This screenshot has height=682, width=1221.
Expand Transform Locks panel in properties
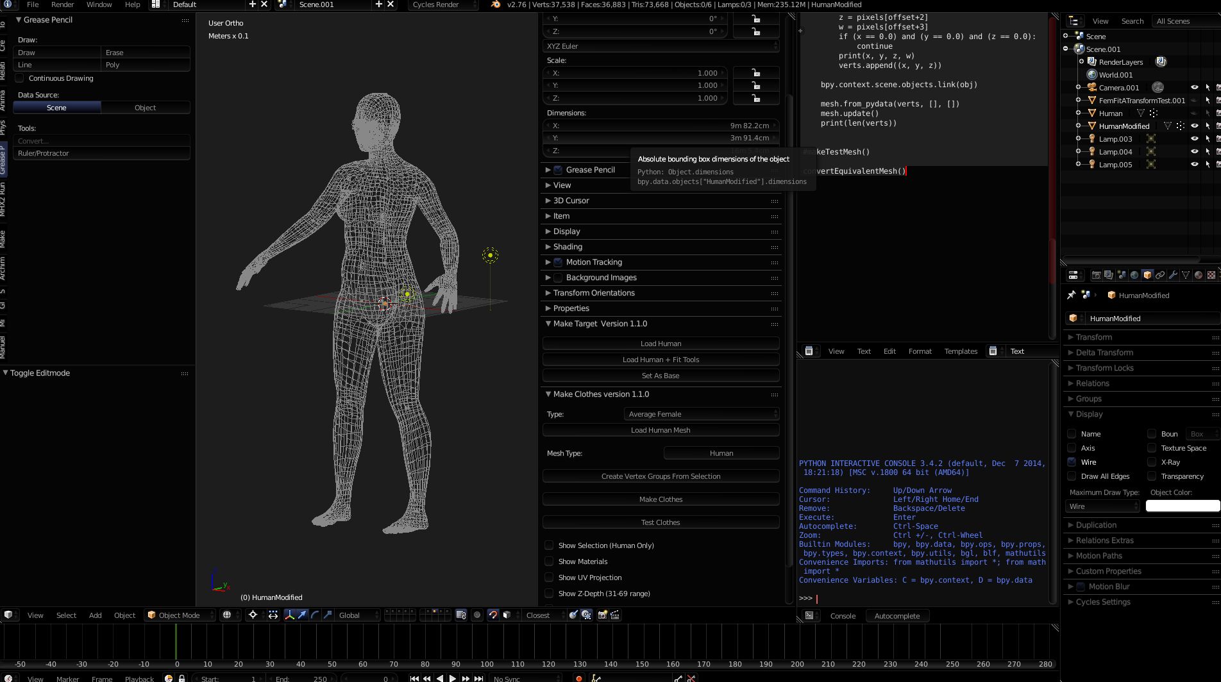[1104, 368]
